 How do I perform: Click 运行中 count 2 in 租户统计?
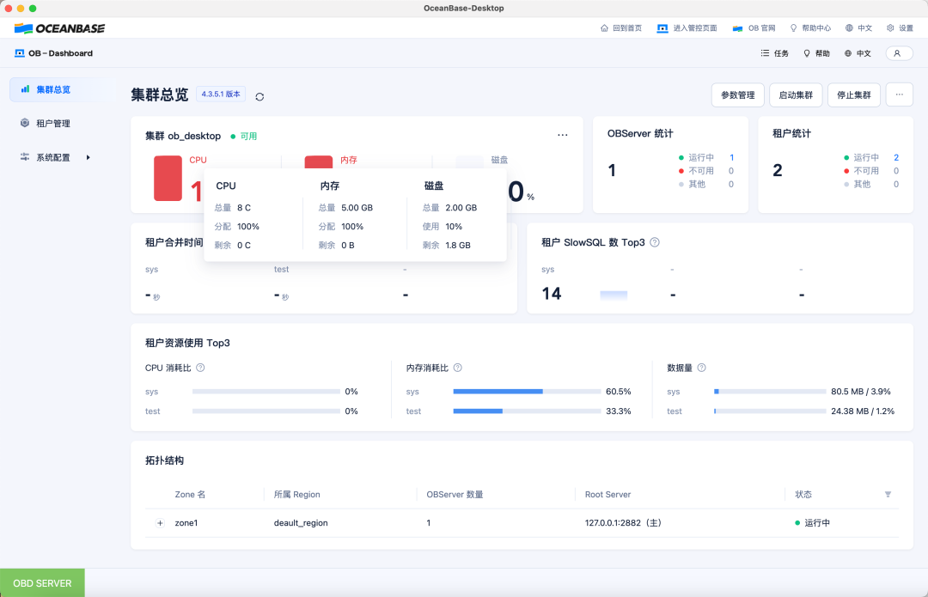click(896, 157)
